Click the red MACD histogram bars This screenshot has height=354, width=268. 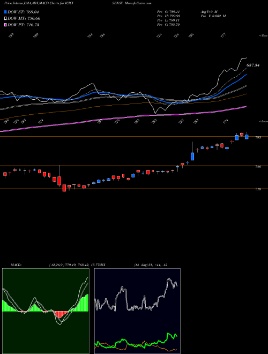[x=60, y=314]
